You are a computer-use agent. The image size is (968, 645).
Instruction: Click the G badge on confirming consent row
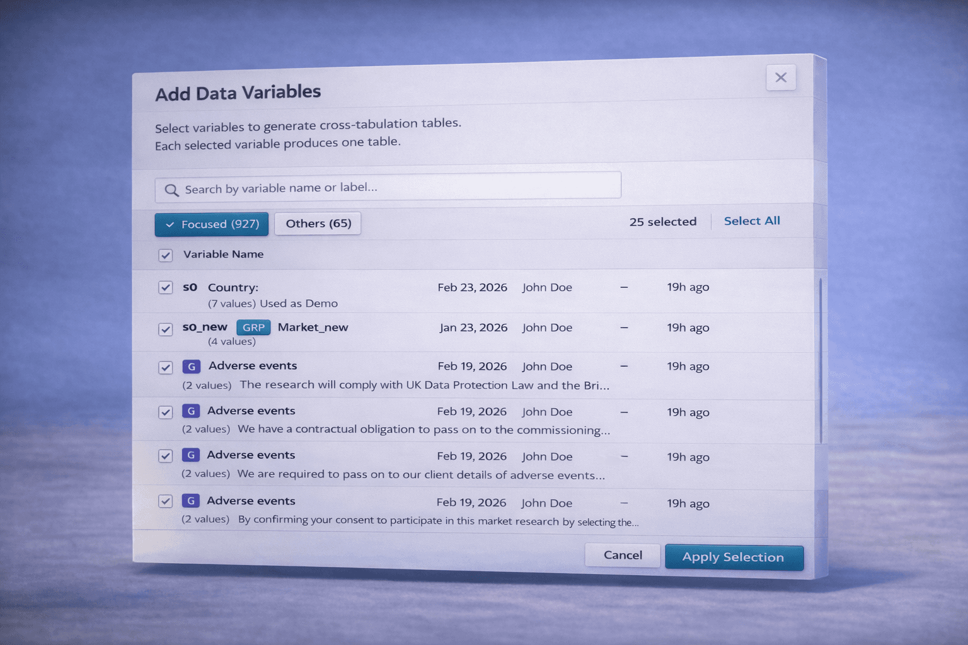[x=191, y=501]
